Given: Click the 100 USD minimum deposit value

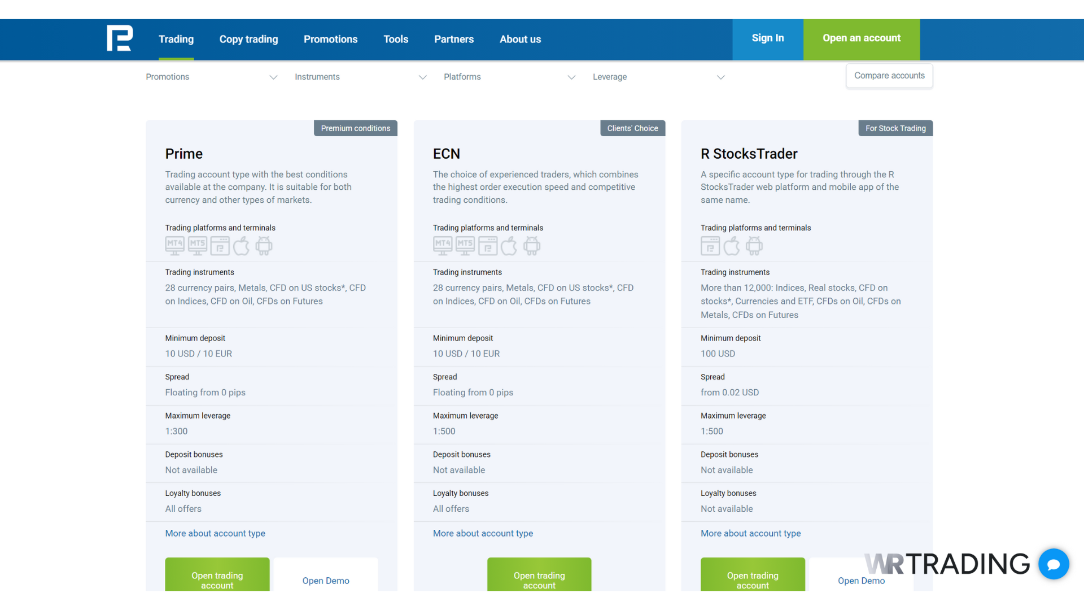Looking at the screenshot, I should (718, 354).
